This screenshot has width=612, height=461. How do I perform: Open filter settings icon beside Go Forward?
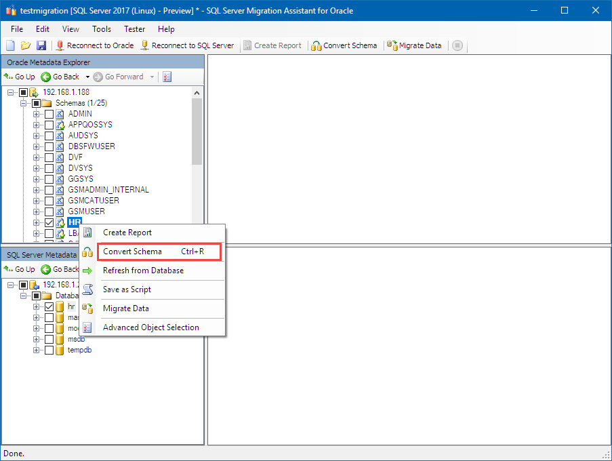167,77
